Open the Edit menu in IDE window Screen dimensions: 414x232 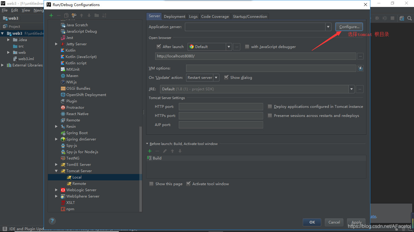pyautogui.click(x=15, y=10)
